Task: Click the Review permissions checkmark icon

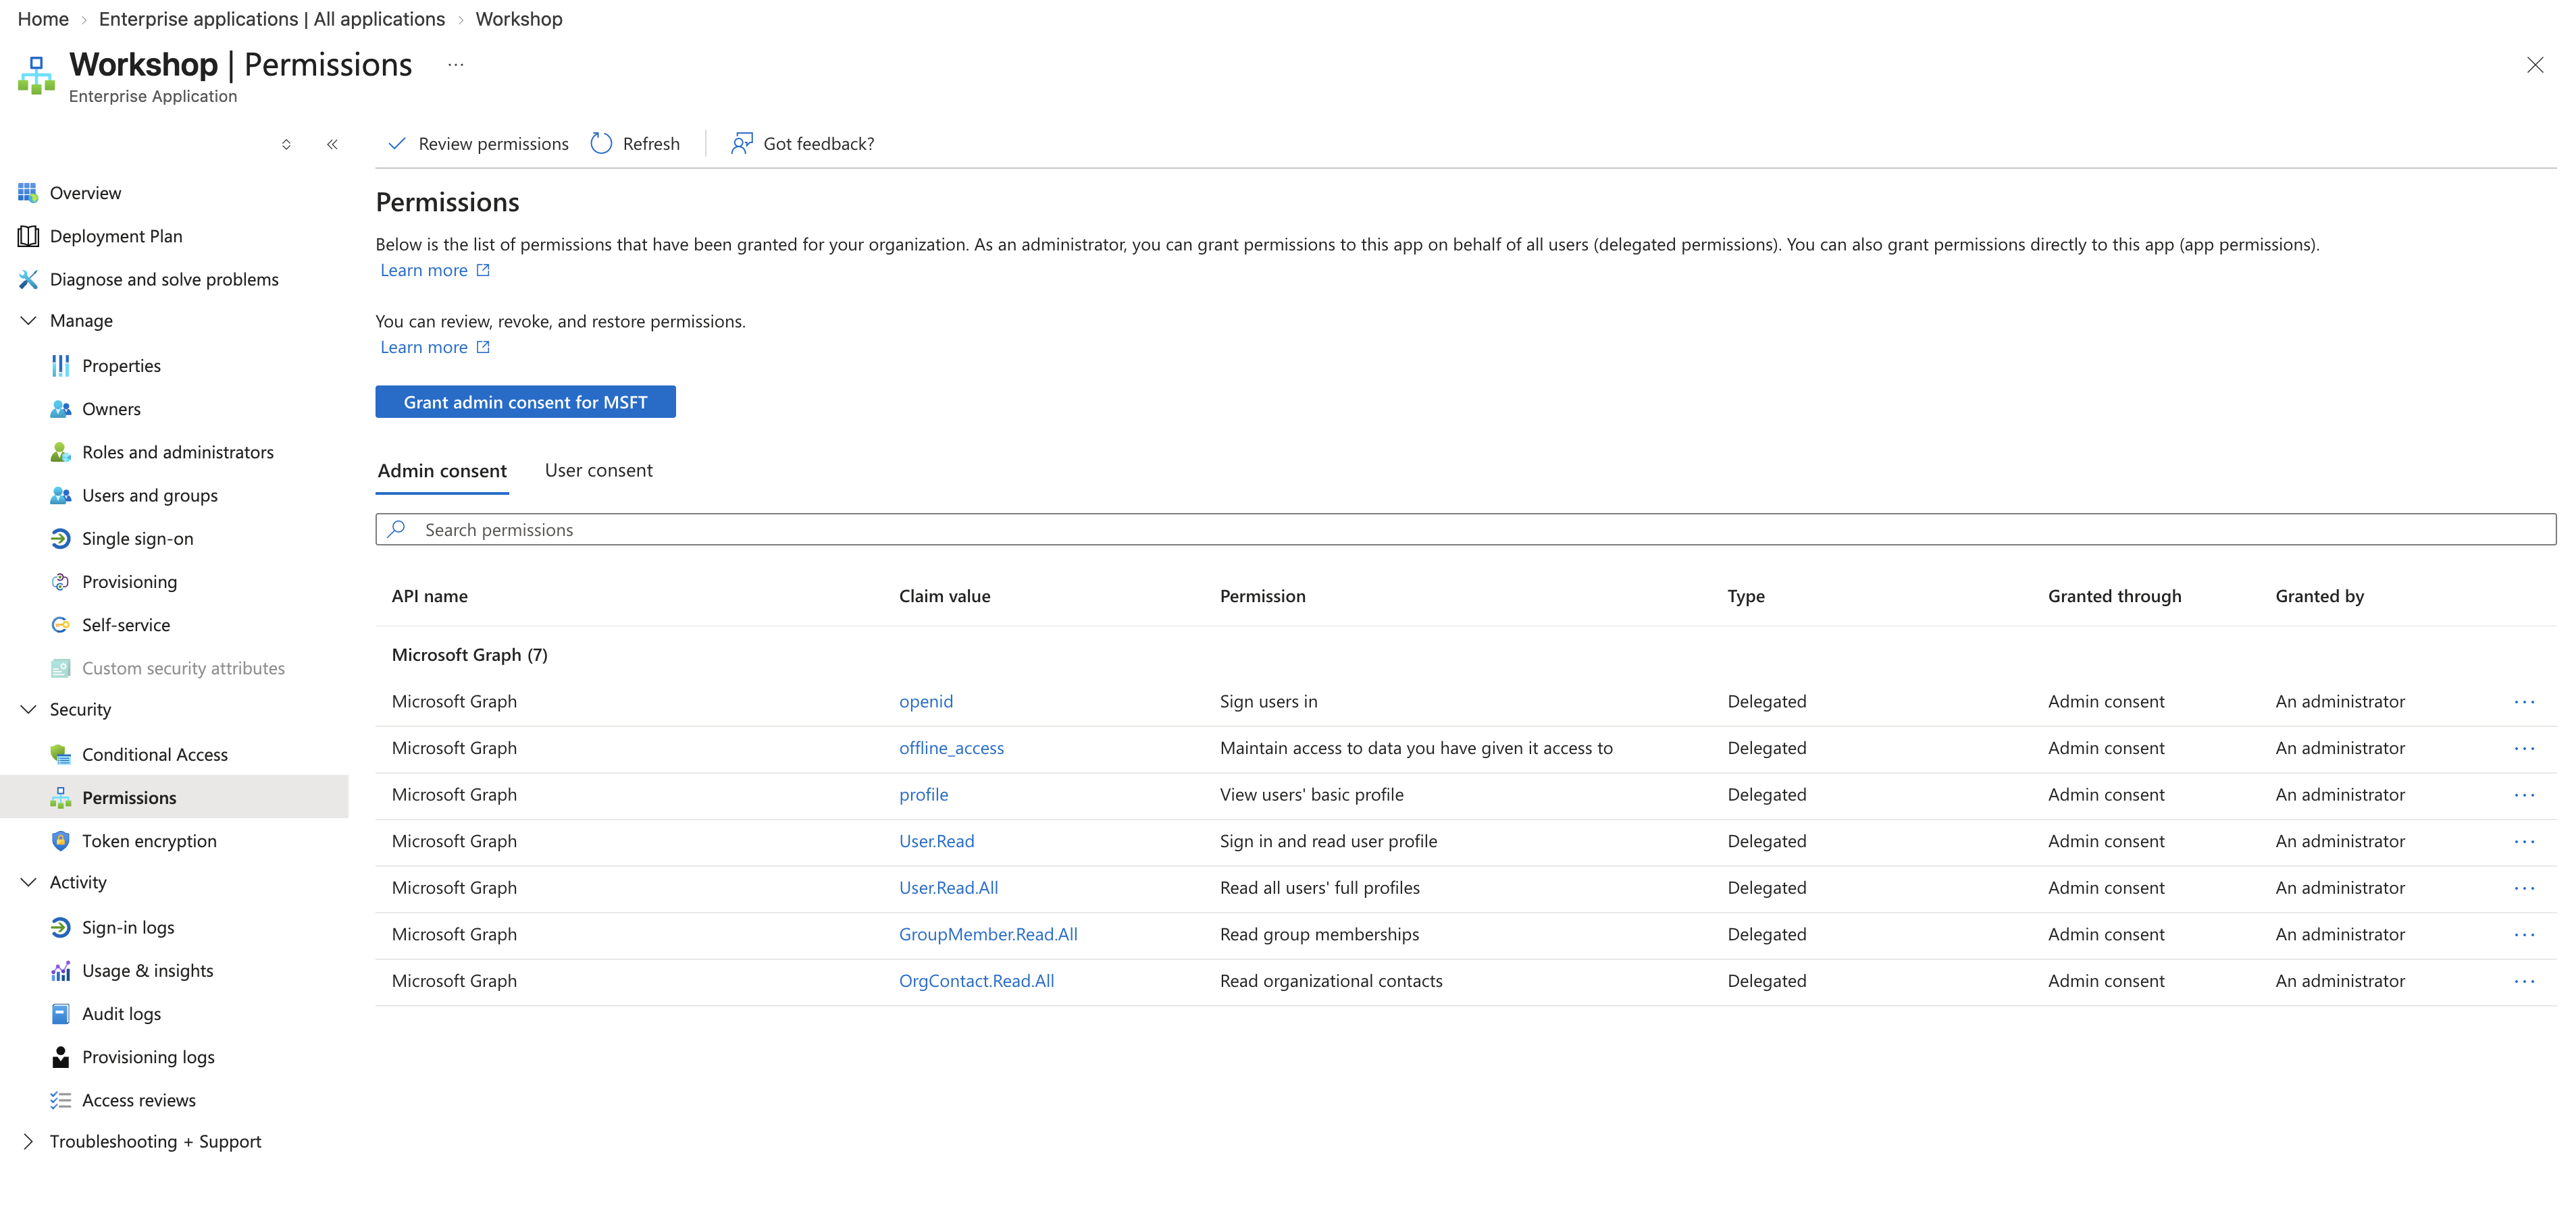Action: [397, 144]
